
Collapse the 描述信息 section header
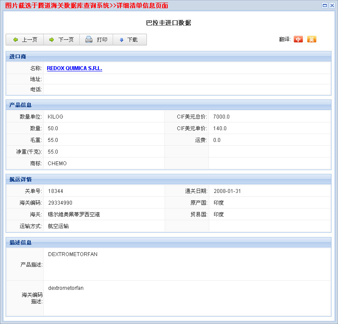click(20, 243)
